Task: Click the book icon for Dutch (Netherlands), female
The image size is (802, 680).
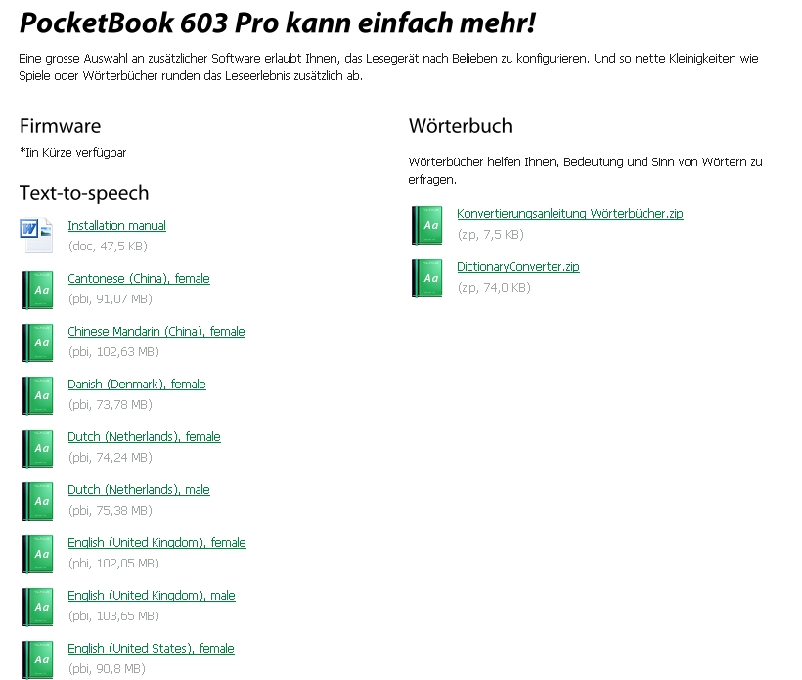Action: [x=37, y=448]
